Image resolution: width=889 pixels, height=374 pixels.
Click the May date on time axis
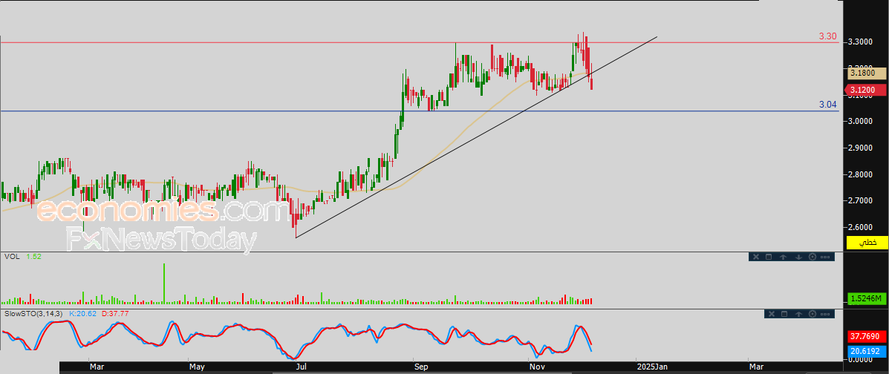click(x=197, y=367)
